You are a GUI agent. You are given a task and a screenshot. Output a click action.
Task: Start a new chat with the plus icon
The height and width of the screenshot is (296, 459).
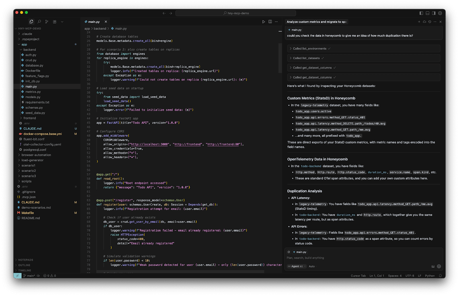(419, 22)
